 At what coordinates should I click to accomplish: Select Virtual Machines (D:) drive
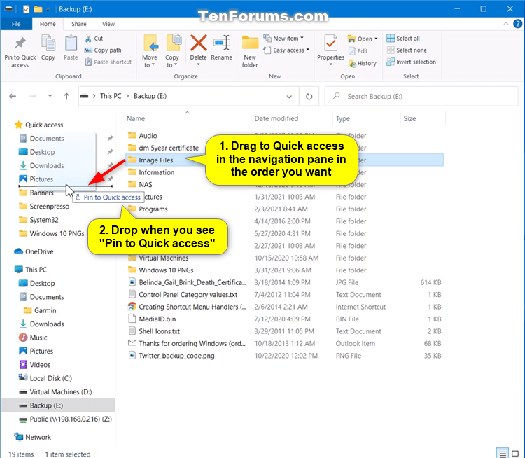point(55,391)
